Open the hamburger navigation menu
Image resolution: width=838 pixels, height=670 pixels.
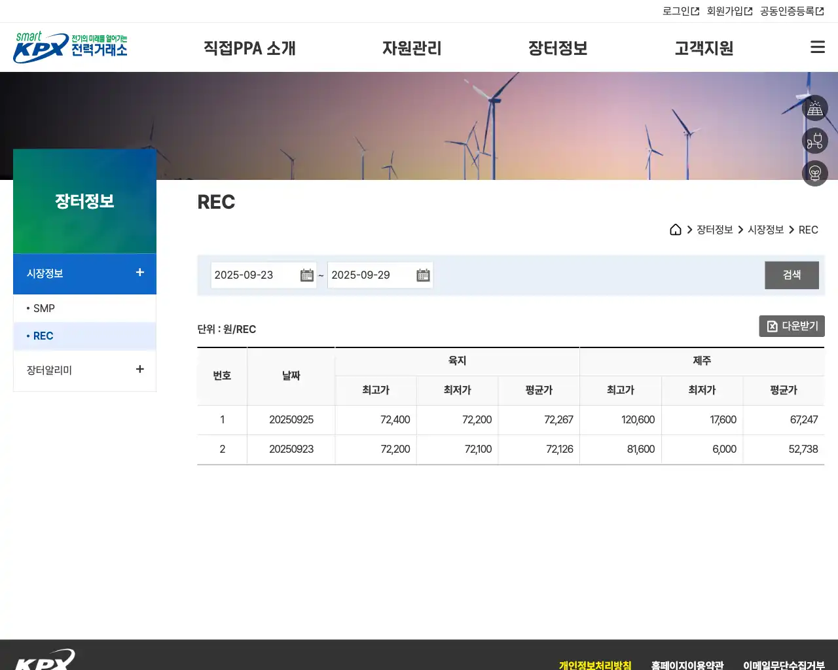[x=817, y=46]
